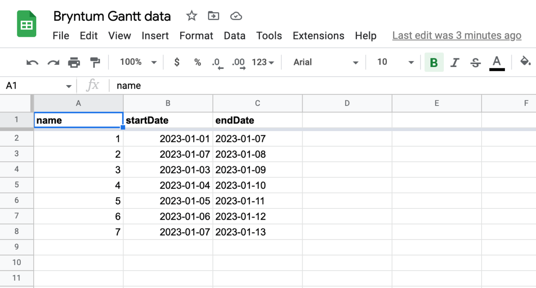The height and width of the screenshot is (288, 536).
Task: Star the Bryntum Gantt data spreadsheet
Action: click(x=191, y=16)
